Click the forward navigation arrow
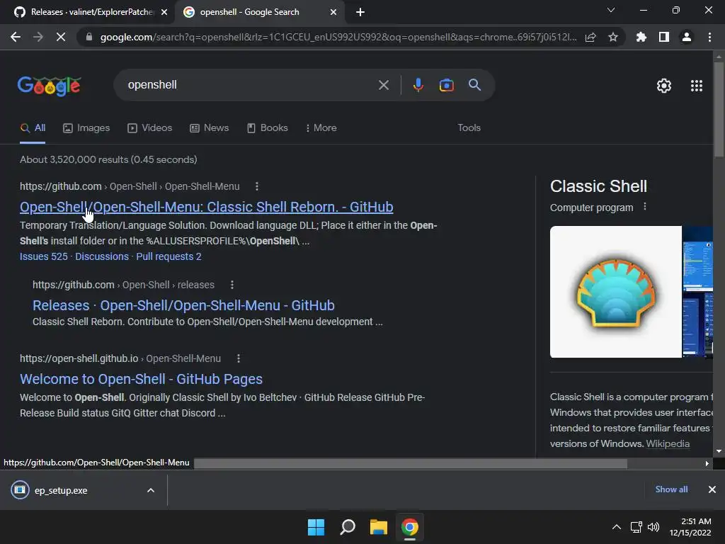 (38, 37)
